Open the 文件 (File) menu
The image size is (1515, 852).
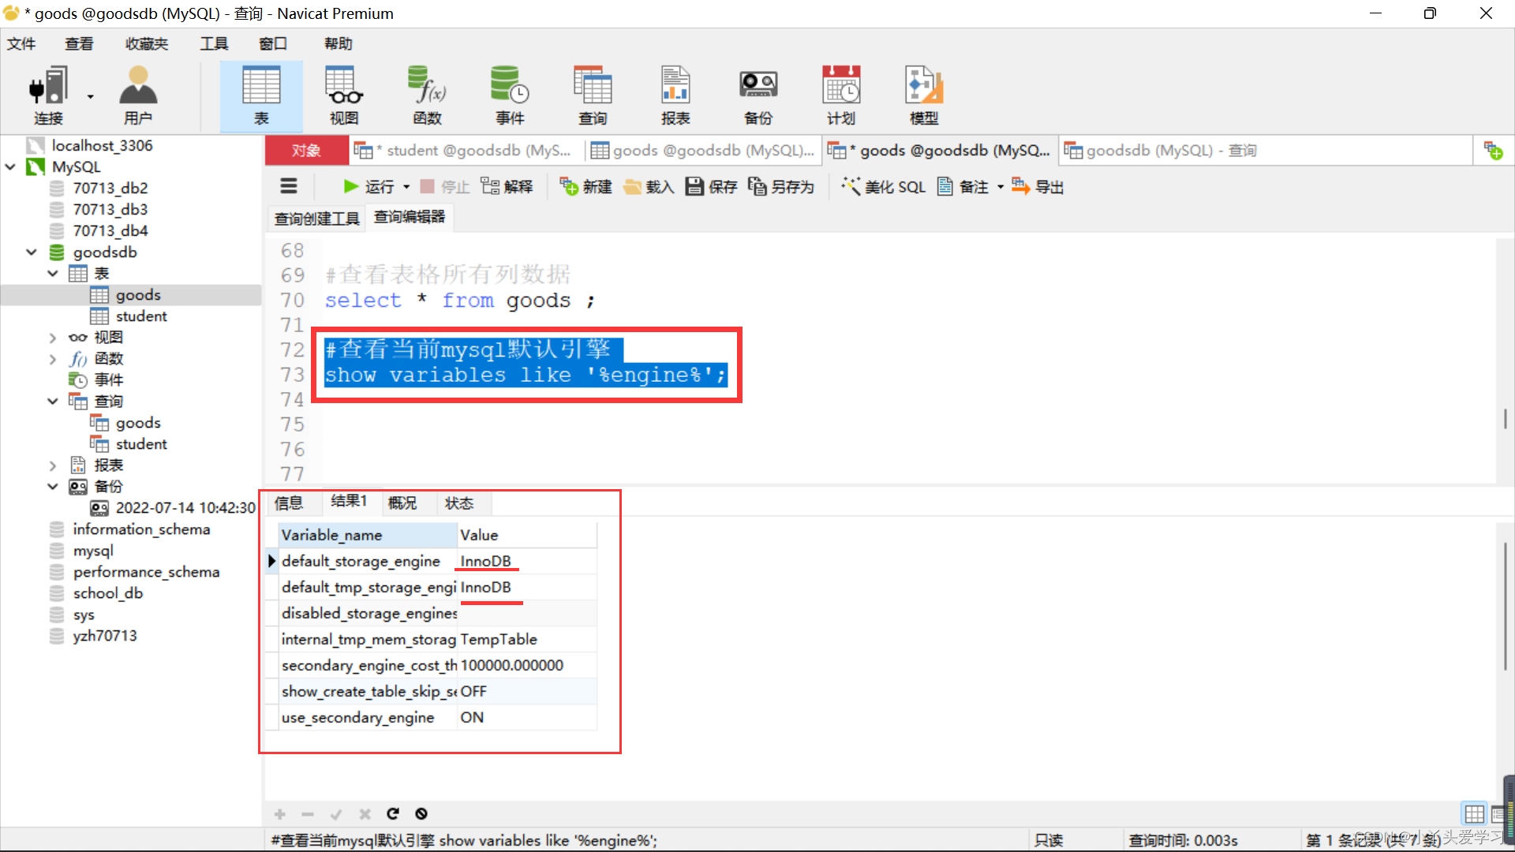(21, 43)
